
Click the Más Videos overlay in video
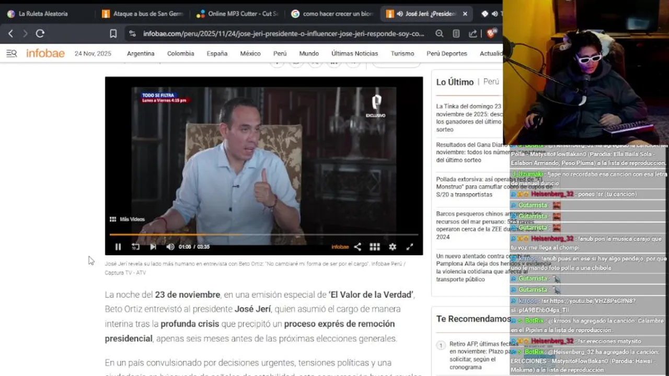[x=127, y=219]
